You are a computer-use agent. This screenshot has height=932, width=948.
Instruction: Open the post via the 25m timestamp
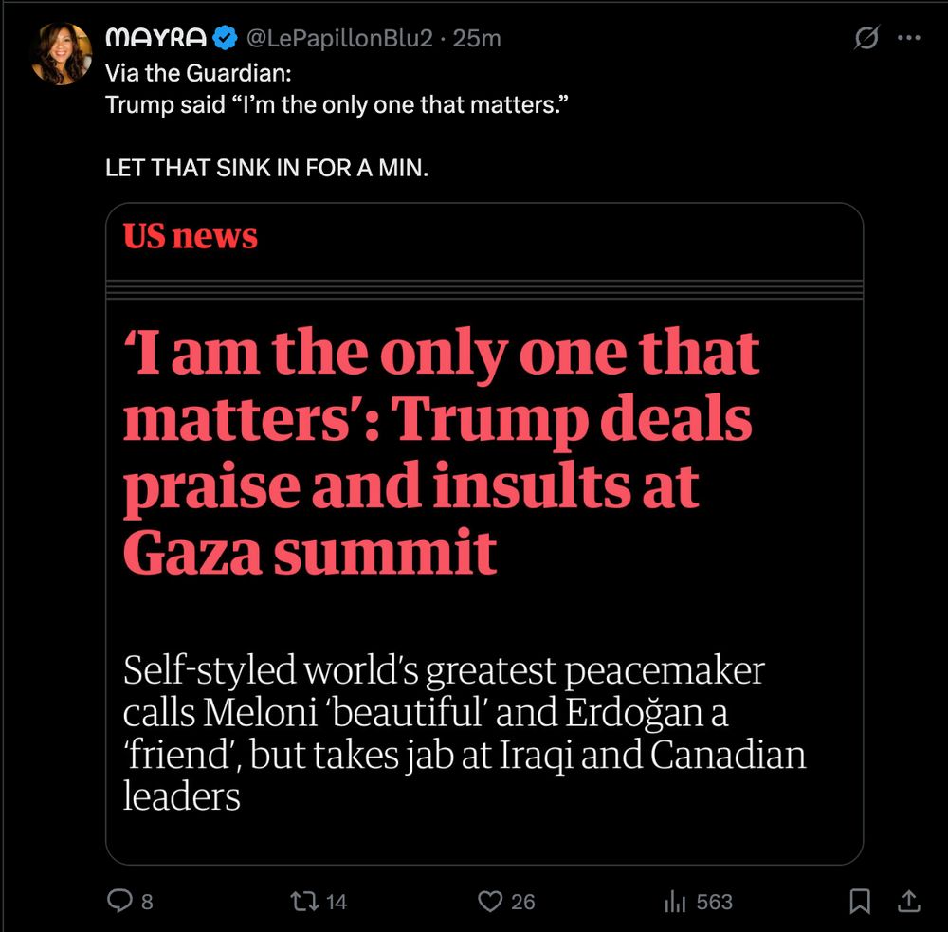point(478,39)
